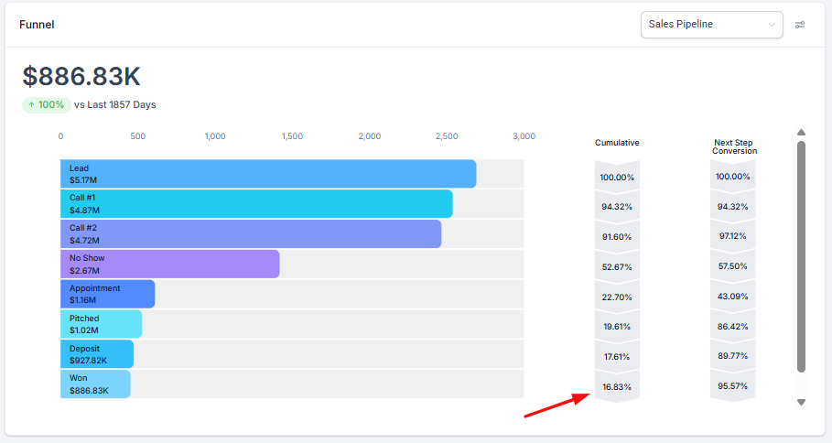
Task: Click the green 100% change badge
Action: coord(46,104)
